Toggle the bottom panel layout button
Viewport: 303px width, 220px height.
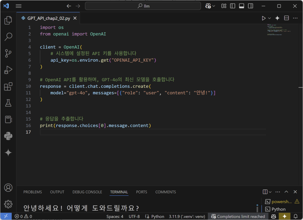pos(241,6)
